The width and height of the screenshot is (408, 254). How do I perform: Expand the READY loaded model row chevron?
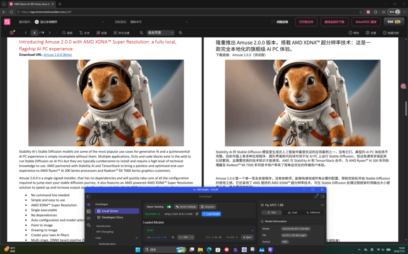252,230
